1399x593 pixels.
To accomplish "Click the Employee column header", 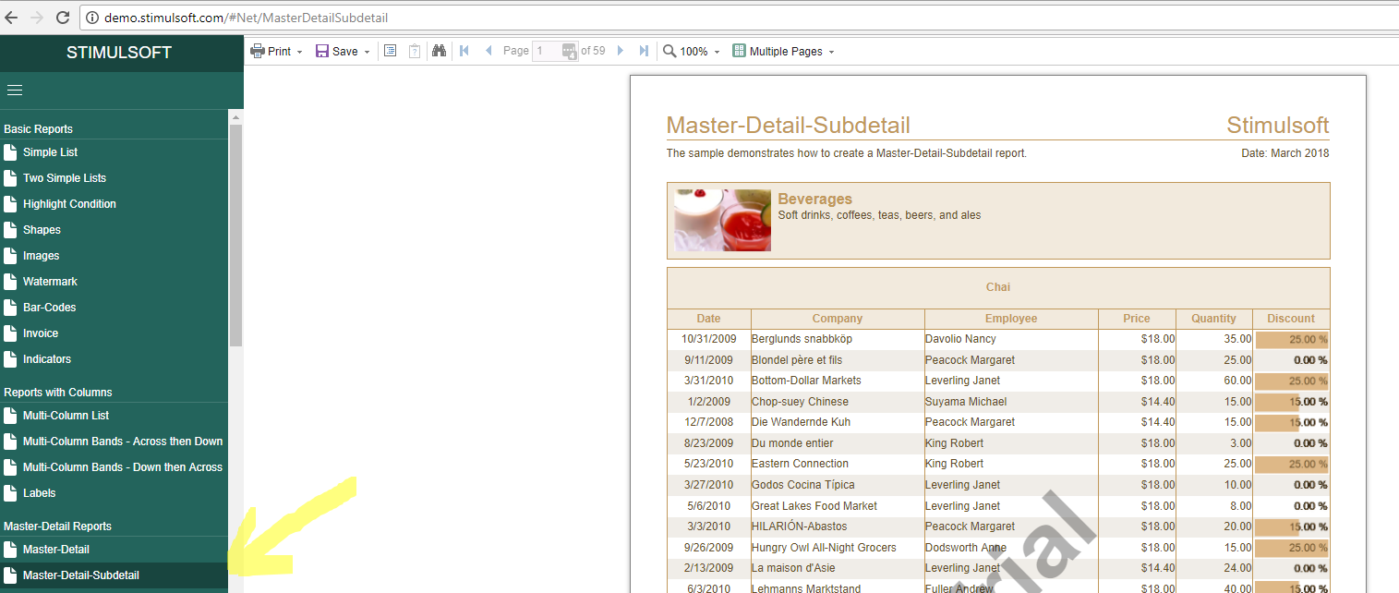I will (1011, 319).
